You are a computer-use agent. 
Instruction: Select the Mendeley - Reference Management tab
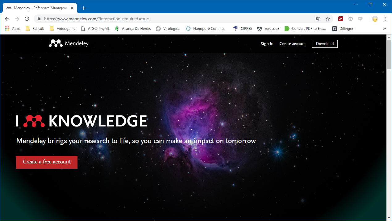[x=40, y=8]
